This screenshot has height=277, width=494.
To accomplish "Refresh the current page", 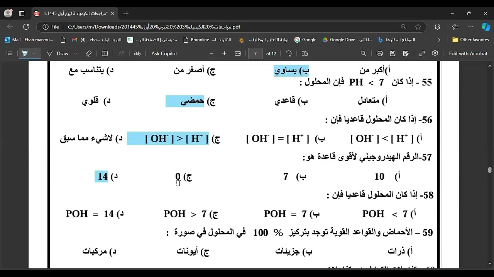I will click(x=26, y=27).
